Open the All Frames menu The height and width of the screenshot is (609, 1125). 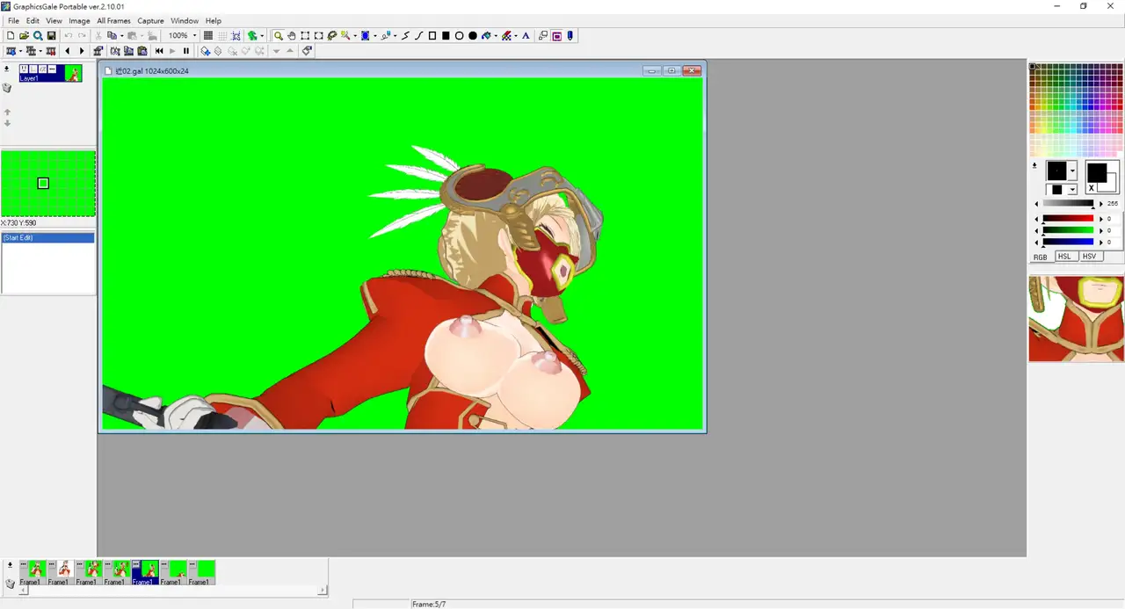[x=113, y=20]
